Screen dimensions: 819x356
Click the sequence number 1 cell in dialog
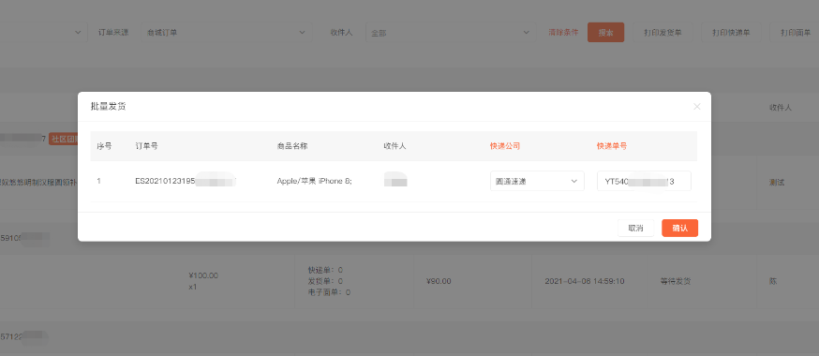[98, 181]
